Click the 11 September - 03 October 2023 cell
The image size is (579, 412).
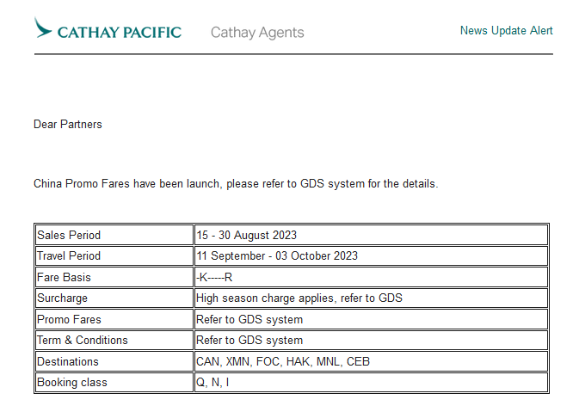coord(371,255)
